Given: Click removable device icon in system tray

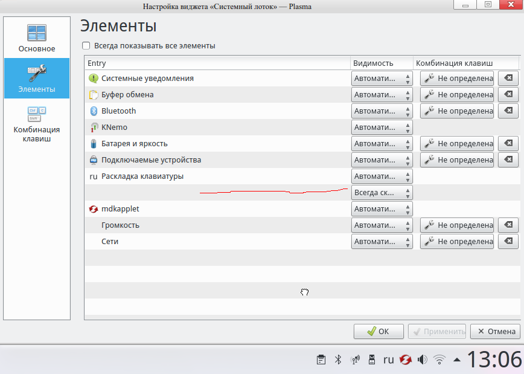Looking at the screenshot, I should point(372,359).
